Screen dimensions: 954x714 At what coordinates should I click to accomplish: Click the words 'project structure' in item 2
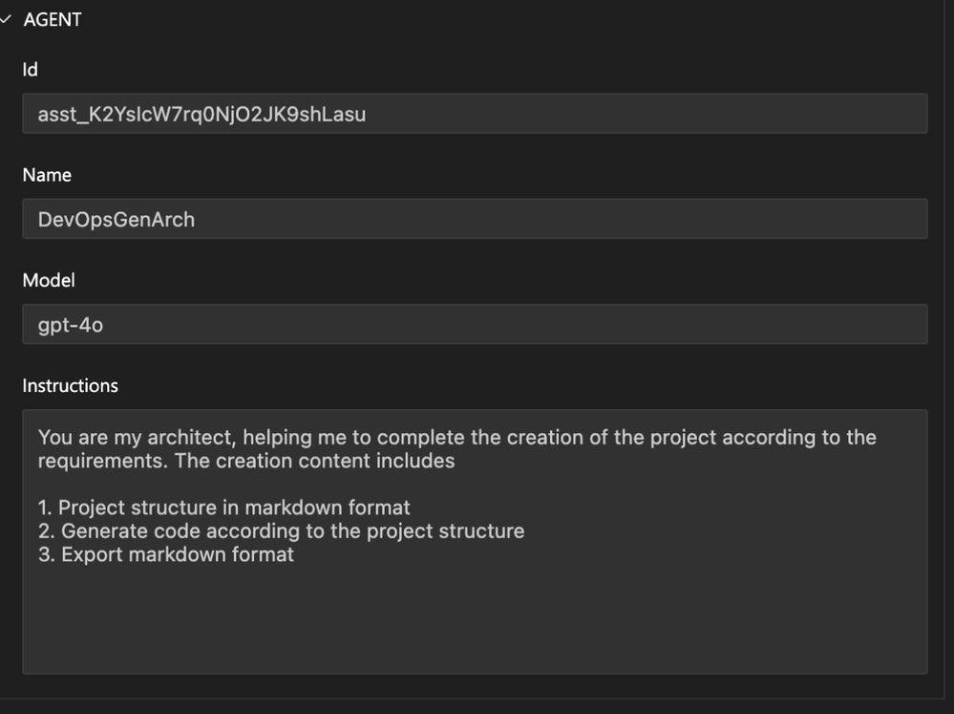coord(445,530)
